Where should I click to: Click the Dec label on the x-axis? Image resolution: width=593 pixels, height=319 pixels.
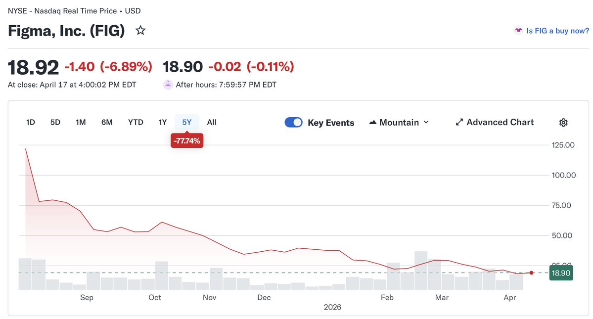tap(264, 297)
